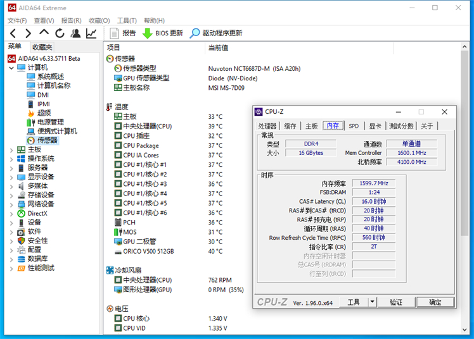
Task: Switch to the 菜单 tab
Action: coord(15,46)
